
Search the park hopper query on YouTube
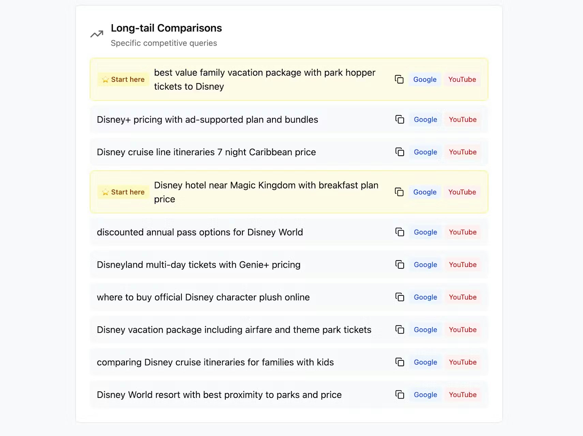point(462,79)
